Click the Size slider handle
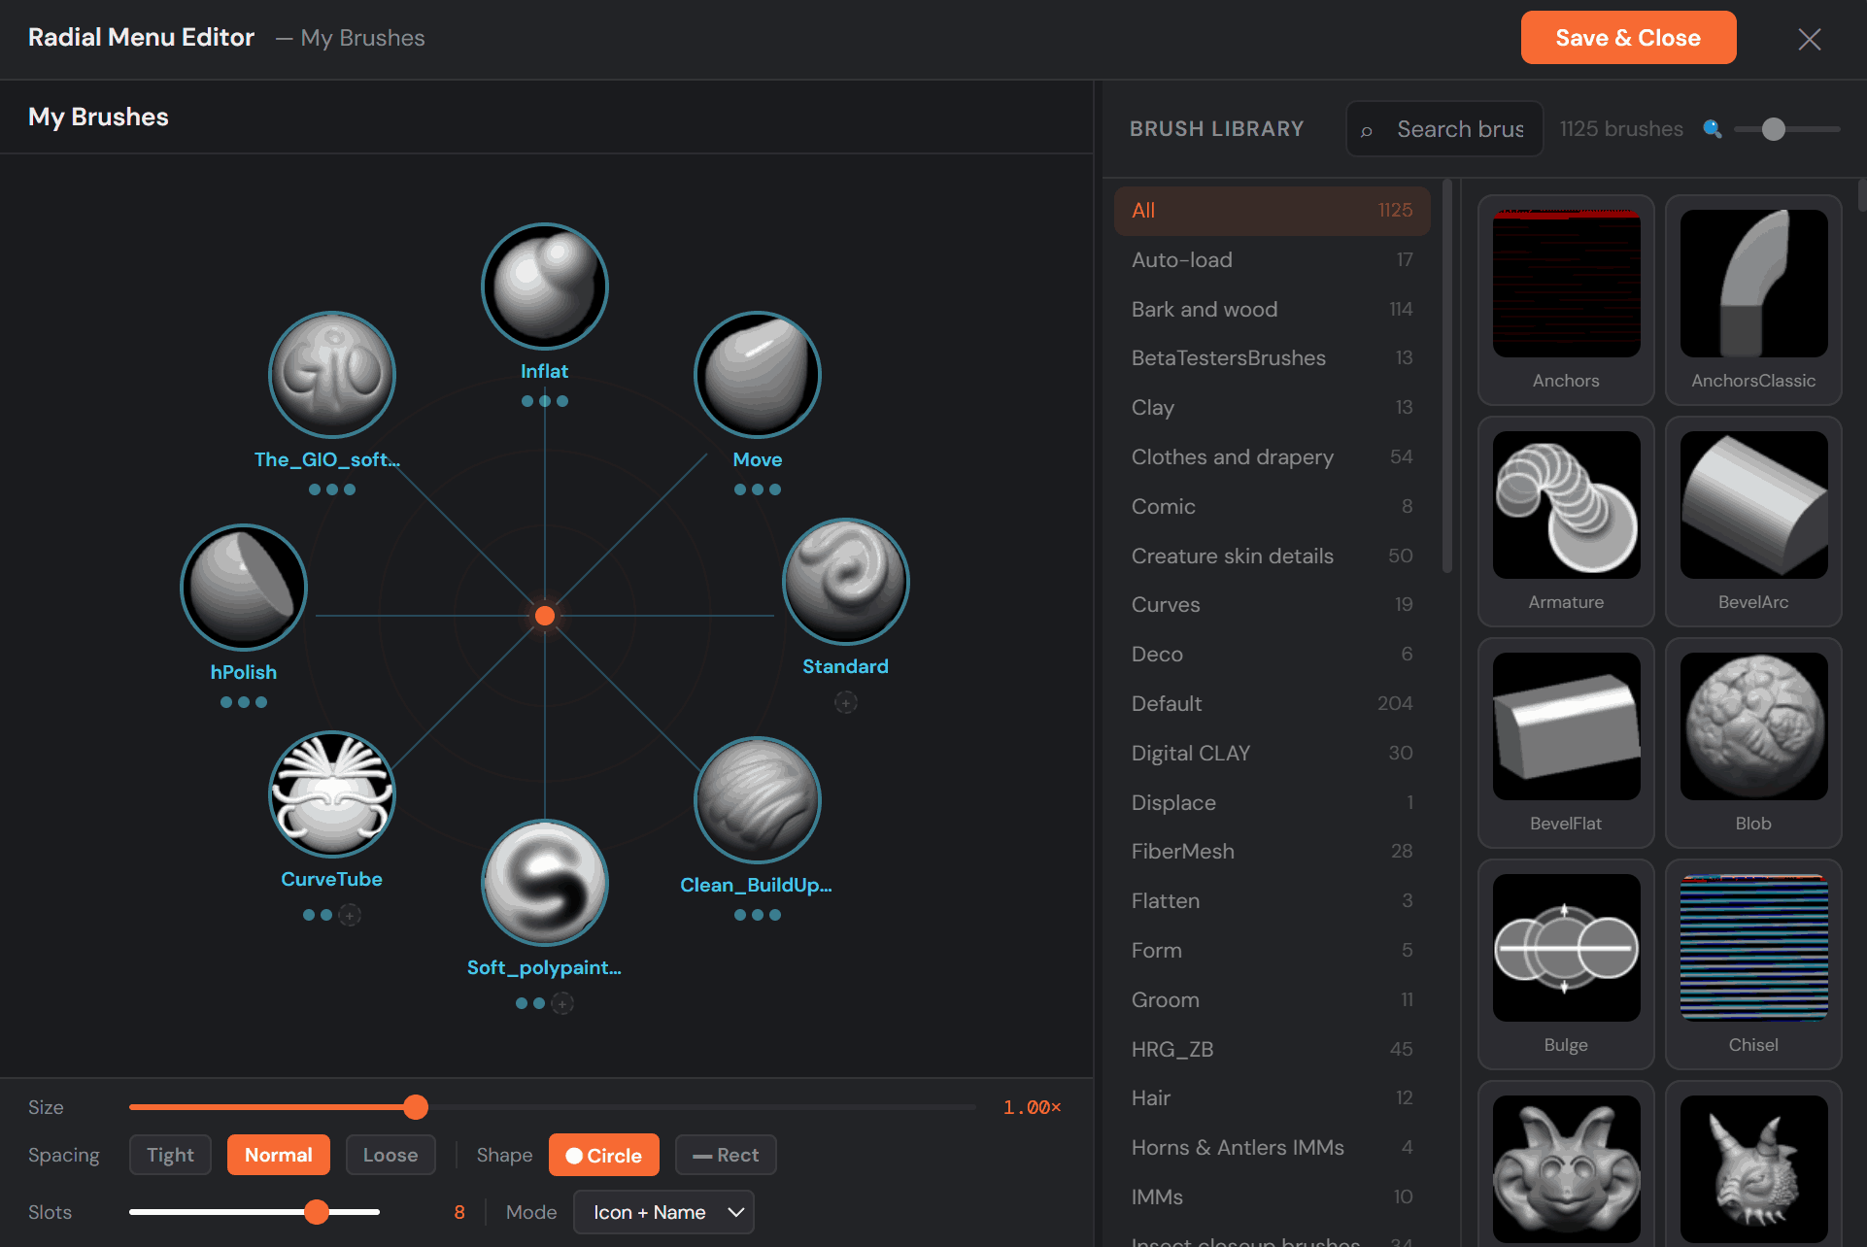 click(x=416, y=1107)
